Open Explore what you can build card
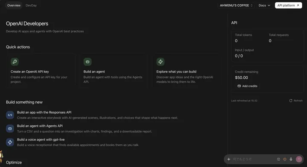Viewport: 307px width, 167px height. pos(186,70)
